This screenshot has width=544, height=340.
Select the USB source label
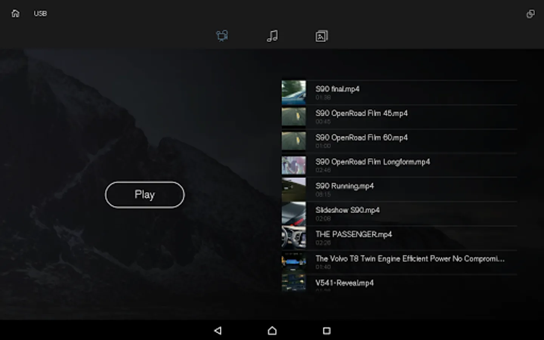tap(40, 14)
